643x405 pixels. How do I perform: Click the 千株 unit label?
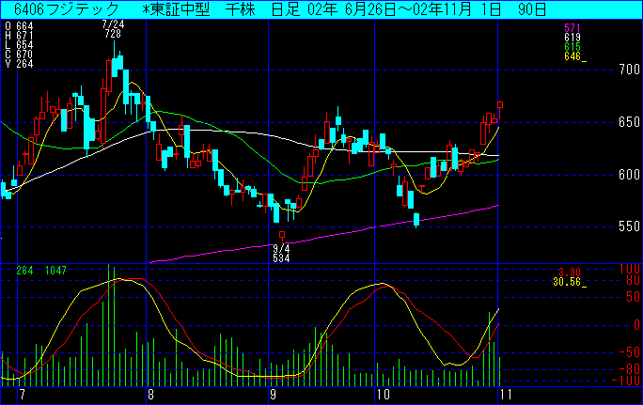241,9
